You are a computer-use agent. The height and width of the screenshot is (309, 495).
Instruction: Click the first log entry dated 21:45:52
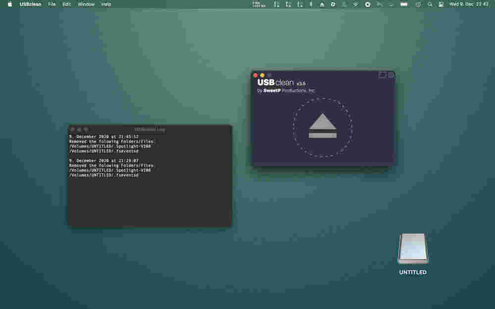(x=103, y=136)
